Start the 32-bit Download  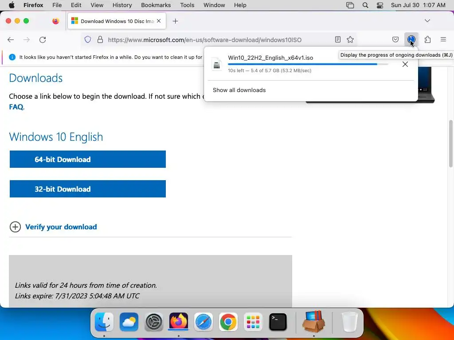pyautogui.click(x=88, y=189)
